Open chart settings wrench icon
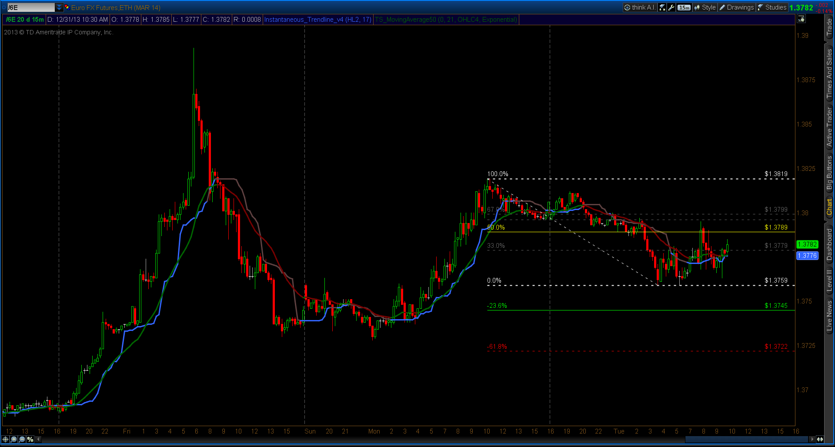 (x=671, y=7)
